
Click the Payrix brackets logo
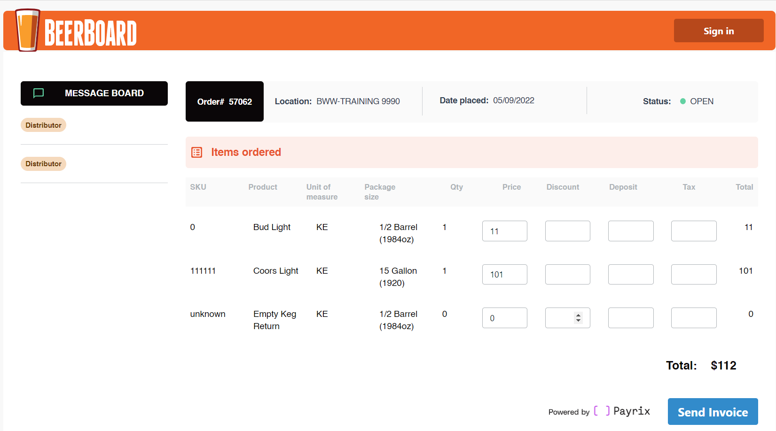(x=602, y=411)
